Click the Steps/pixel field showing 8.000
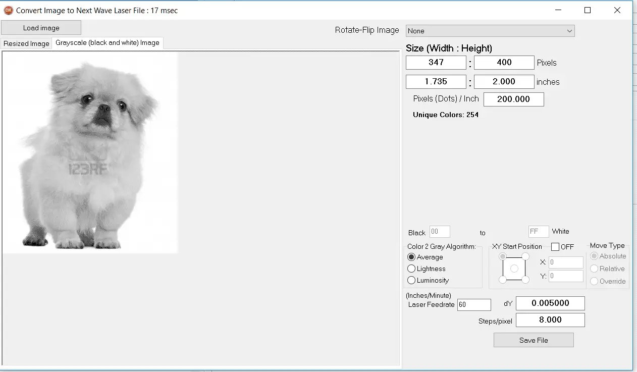This screenshot has width=637, height=372. point(550,320)
